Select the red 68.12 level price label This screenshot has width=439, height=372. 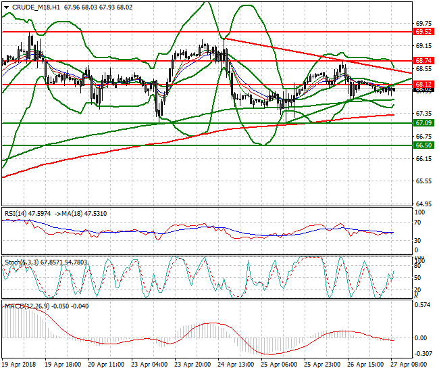[x=424, y=84]
